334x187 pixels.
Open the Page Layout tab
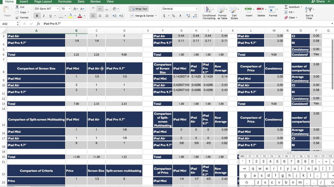point(43,2)
